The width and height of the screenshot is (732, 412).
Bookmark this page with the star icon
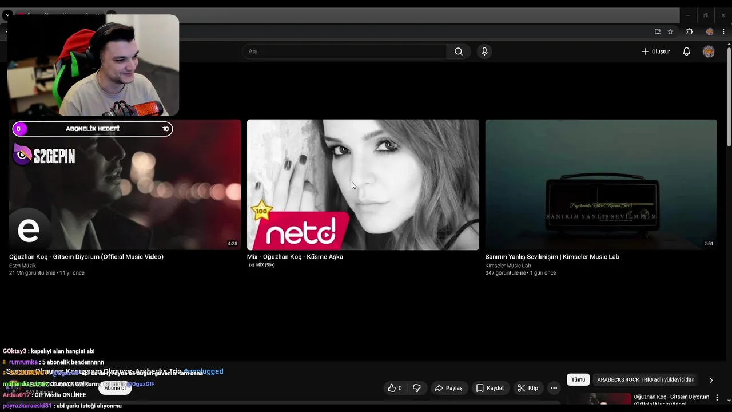click(670, 31)
